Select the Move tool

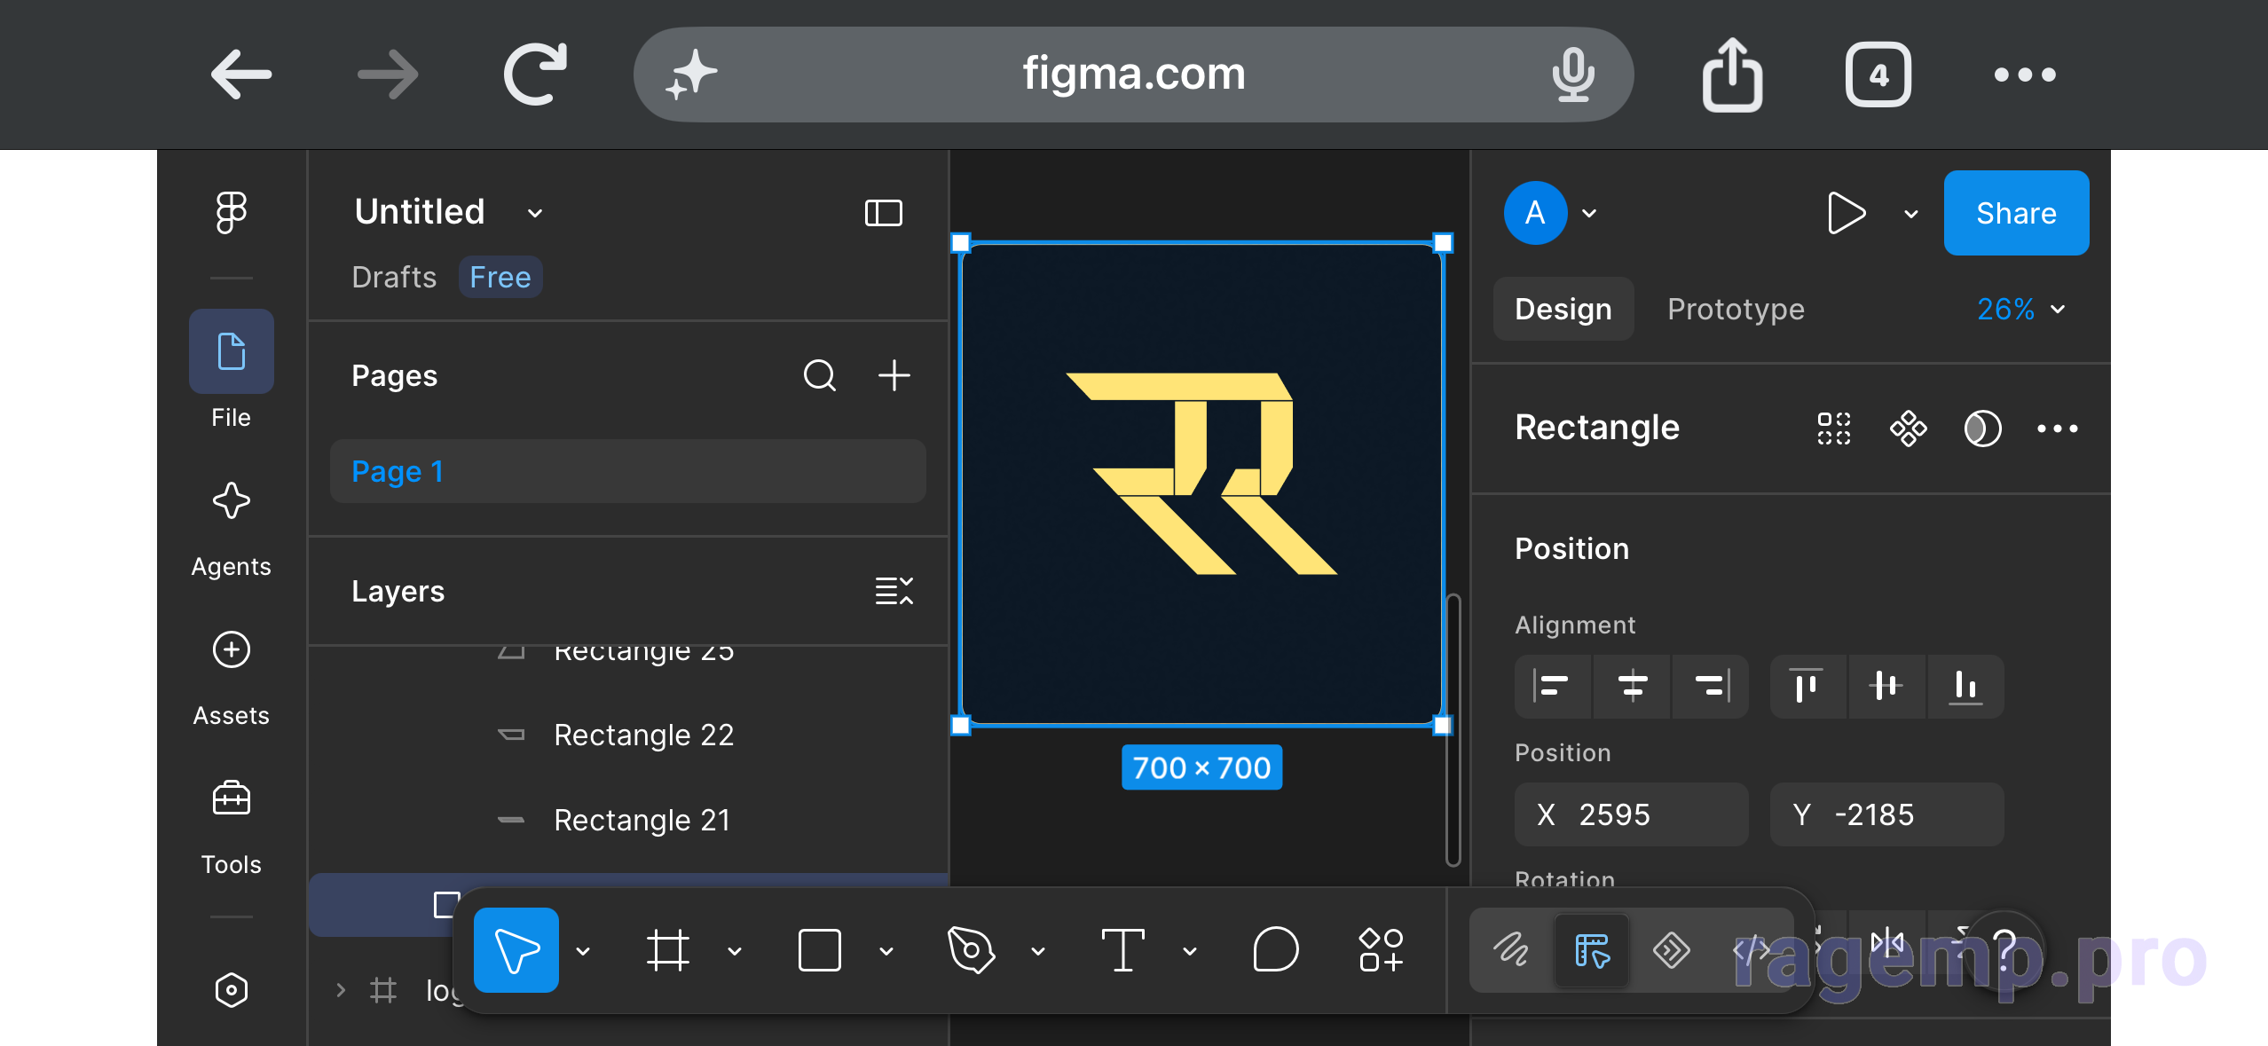pos(516,950)
